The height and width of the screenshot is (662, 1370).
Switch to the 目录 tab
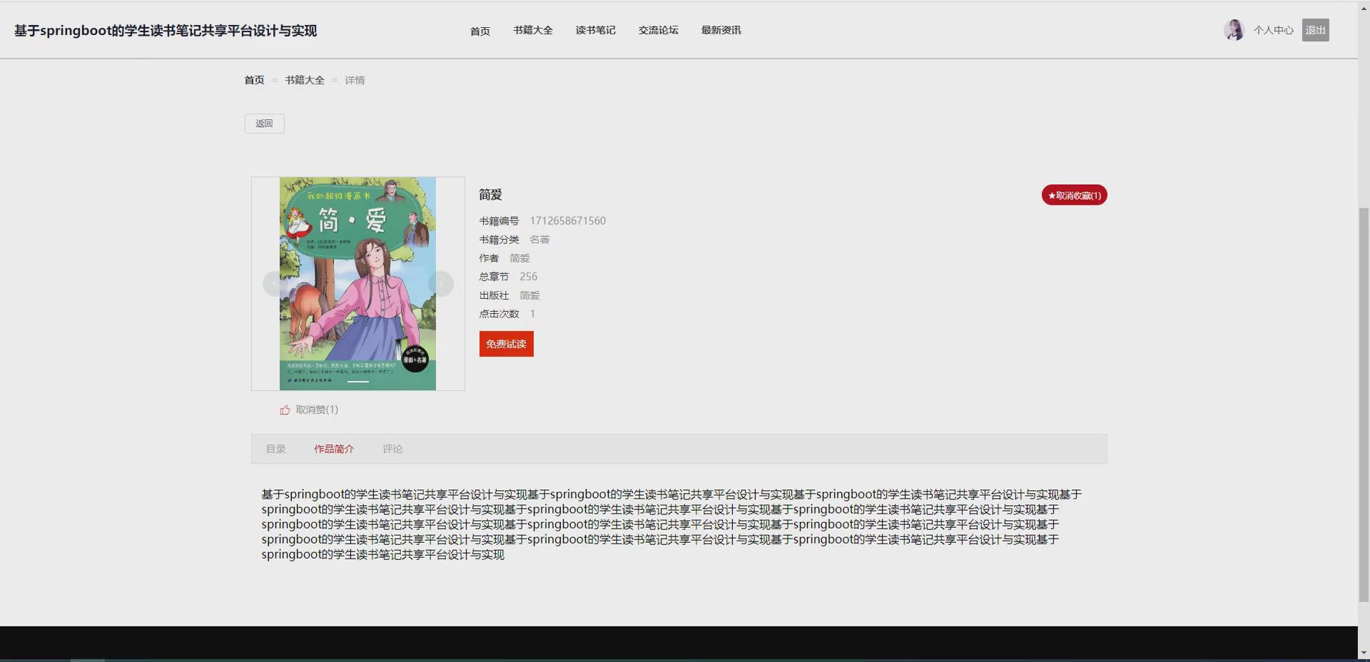click(x=275, y=449)
